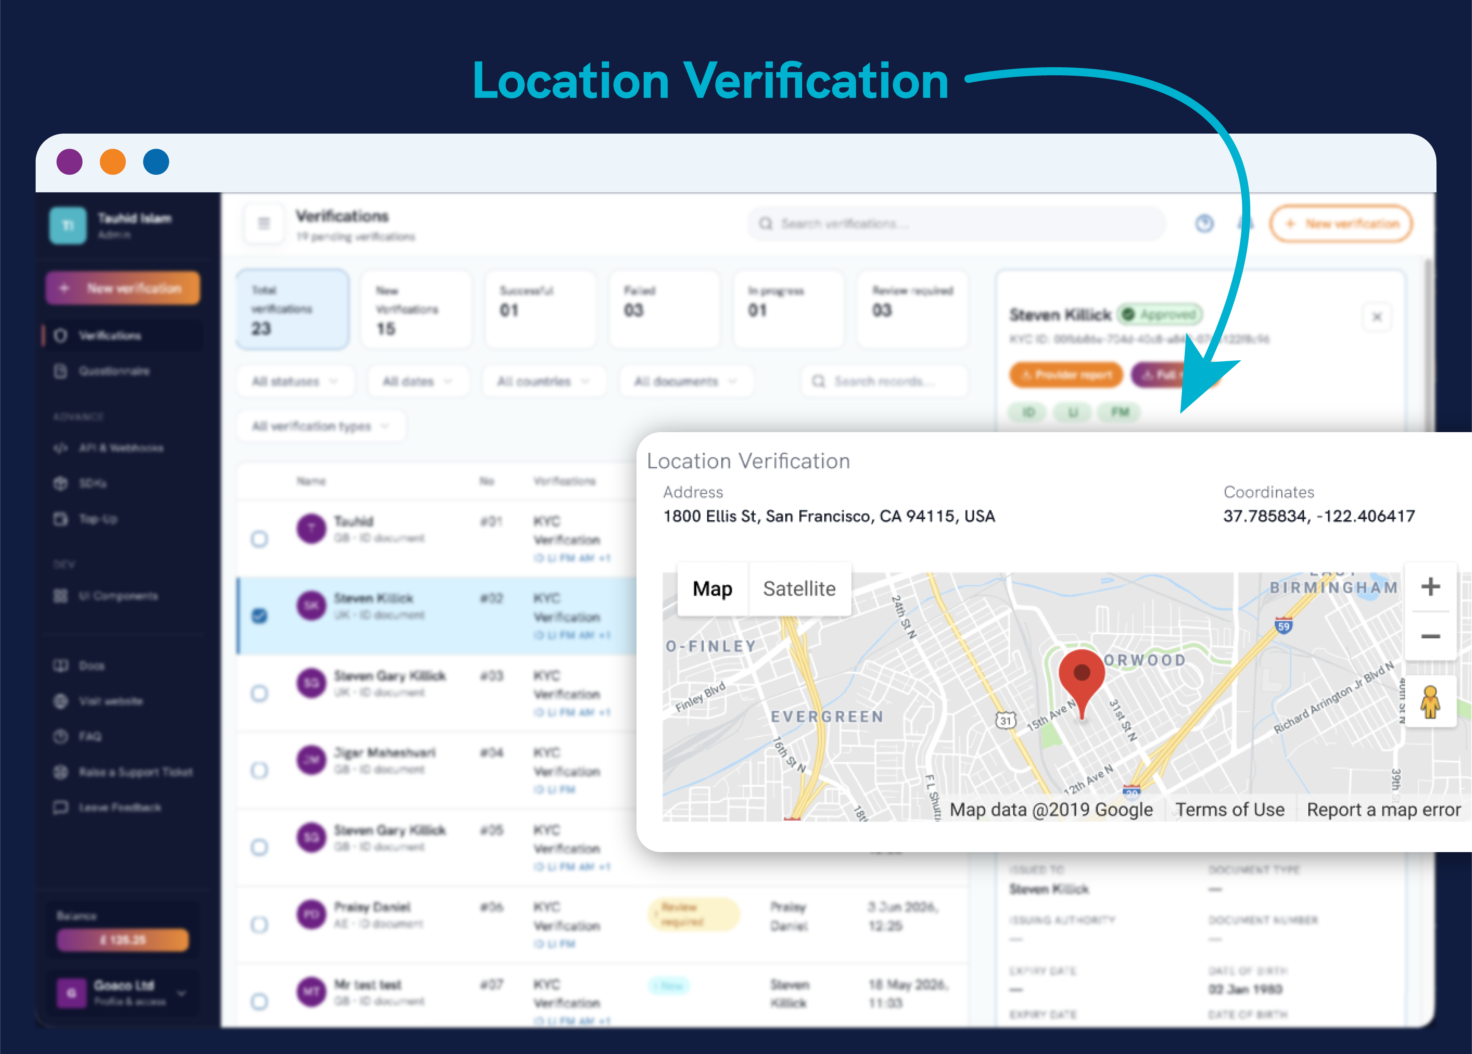This screenshot has height=1054, width=1472.
Task: Select the Jigar Maheshwari row checkbox
Action: coord(260,770)
